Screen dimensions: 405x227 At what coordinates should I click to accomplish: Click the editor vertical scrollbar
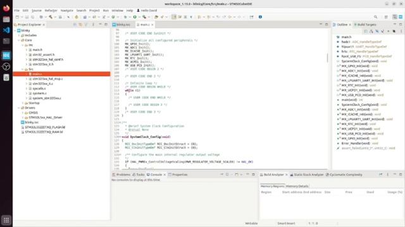click(327, 58)
